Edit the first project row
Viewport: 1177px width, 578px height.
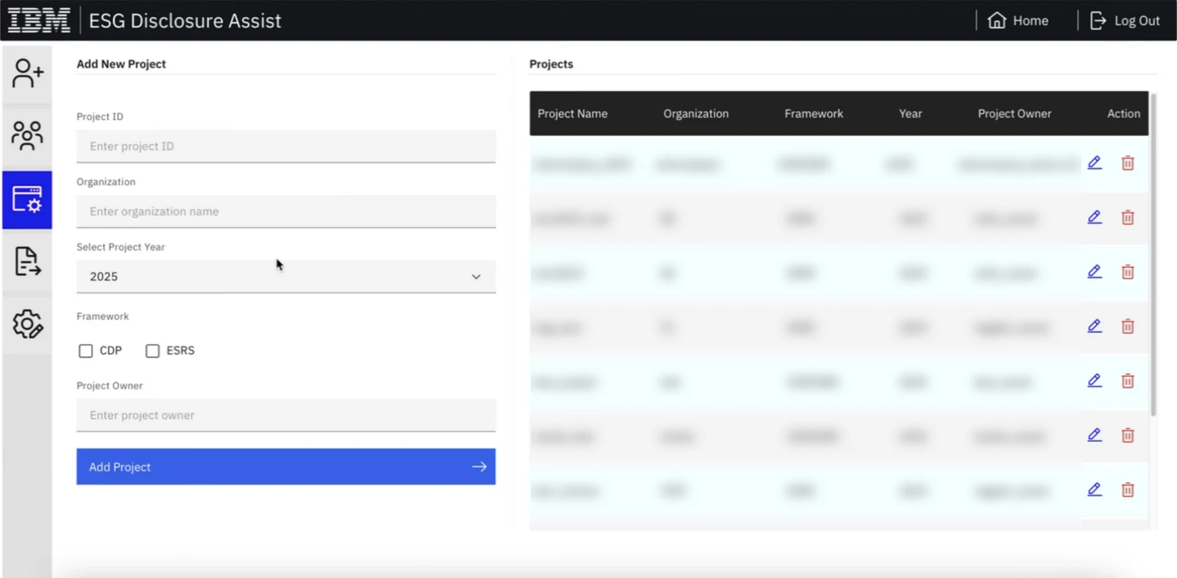click(x=1095, y=163)
